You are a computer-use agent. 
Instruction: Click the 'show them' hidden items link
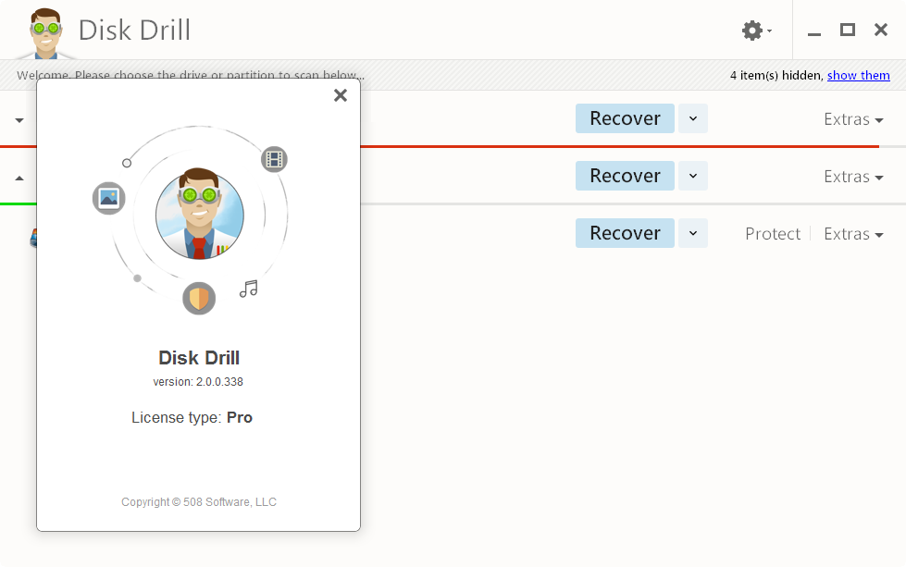point(858,75)
